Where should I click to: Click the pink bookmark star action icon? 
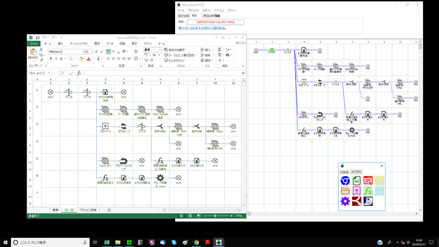[x=357, y=191]
